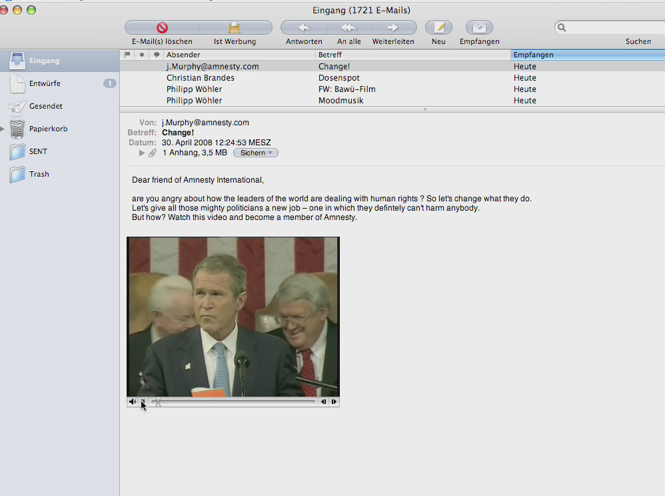
Task: Open the Gesendet mailbox
Action: [x=59, y=106]
